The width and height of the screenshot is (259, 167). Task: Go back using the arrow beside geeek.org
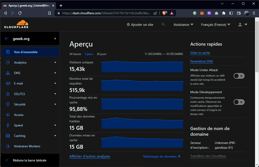(x=7, y=39)
